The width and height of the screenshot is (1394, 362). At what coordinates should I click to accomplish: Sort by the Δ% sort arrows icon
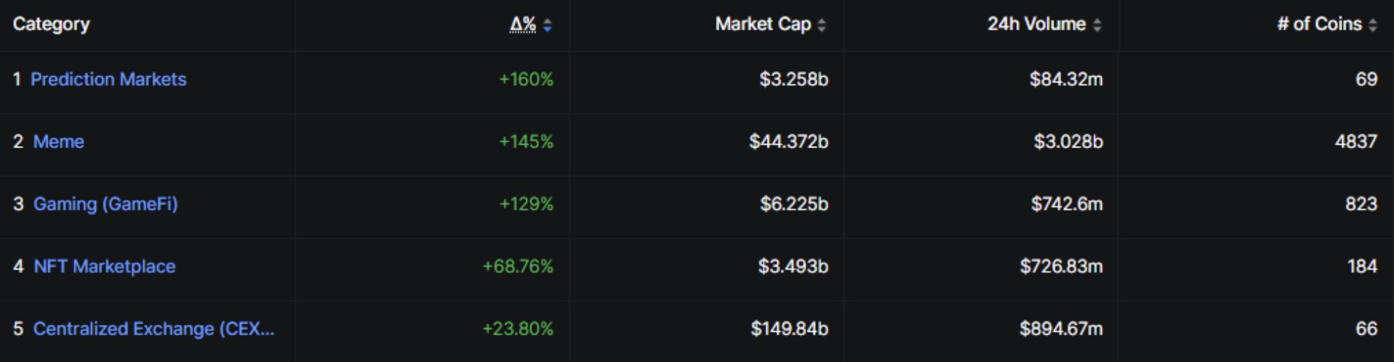(x=547, y=25)
